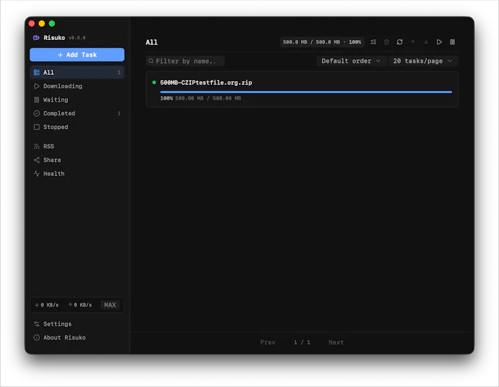The width and height of the screenshot is (499, 387).
Task: Click the Completed count badge
Action: [119, 114]
